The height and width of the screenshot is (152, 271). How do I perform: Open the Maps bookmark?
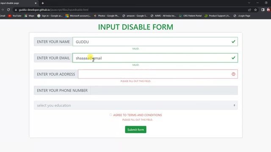tap(29, 16)
